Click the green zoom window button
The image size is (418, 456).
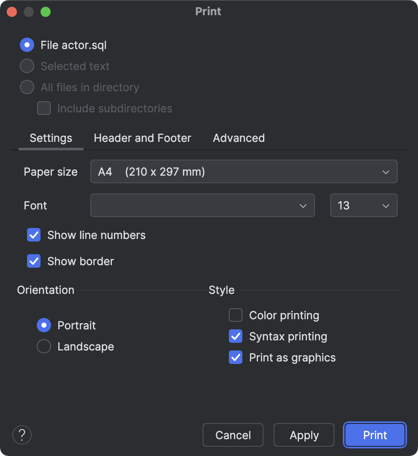(x=45, y=11)
